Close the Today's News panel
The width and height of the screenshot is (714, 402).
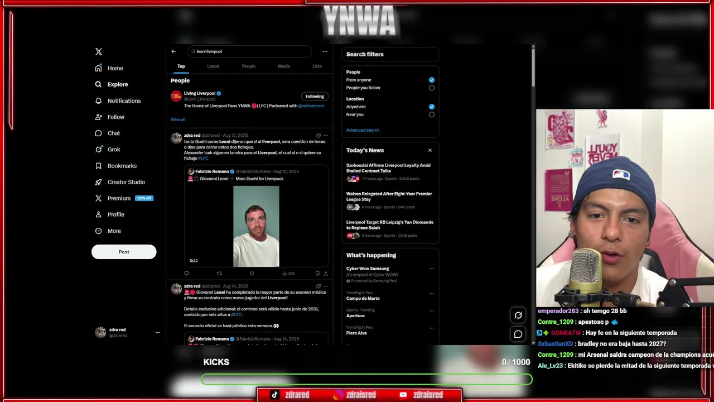430,150
